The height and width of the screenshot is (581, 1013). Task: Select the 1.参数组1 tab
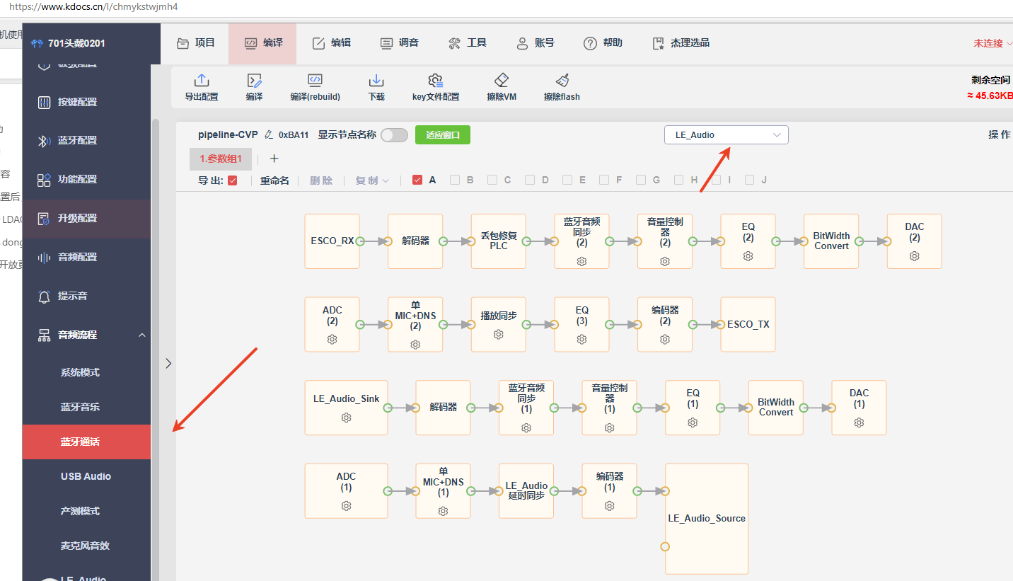pos(221,159)
